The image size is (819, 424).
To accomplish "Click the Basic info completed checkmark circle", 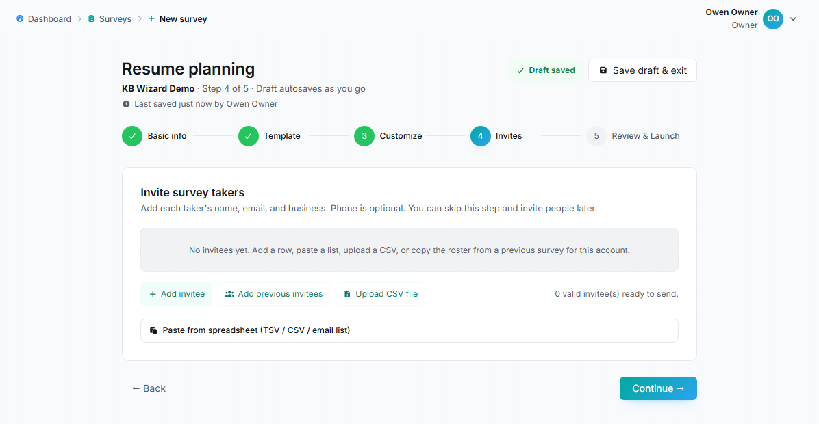I will coord(132,136).
